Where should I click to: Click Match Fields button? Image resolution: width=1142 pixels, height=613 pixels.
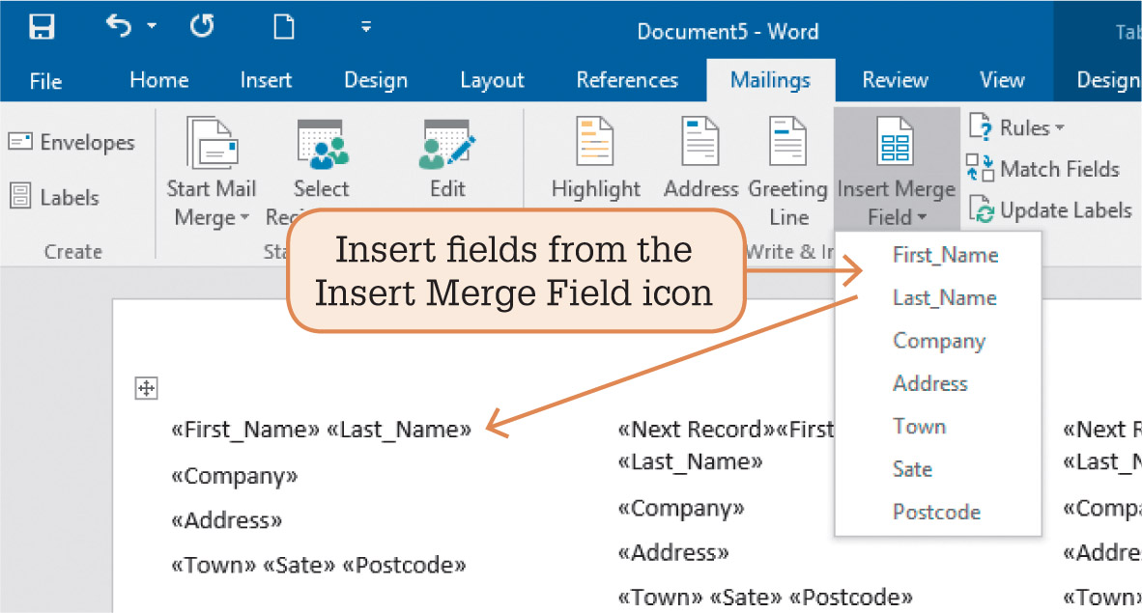(x=1042, y=169)
